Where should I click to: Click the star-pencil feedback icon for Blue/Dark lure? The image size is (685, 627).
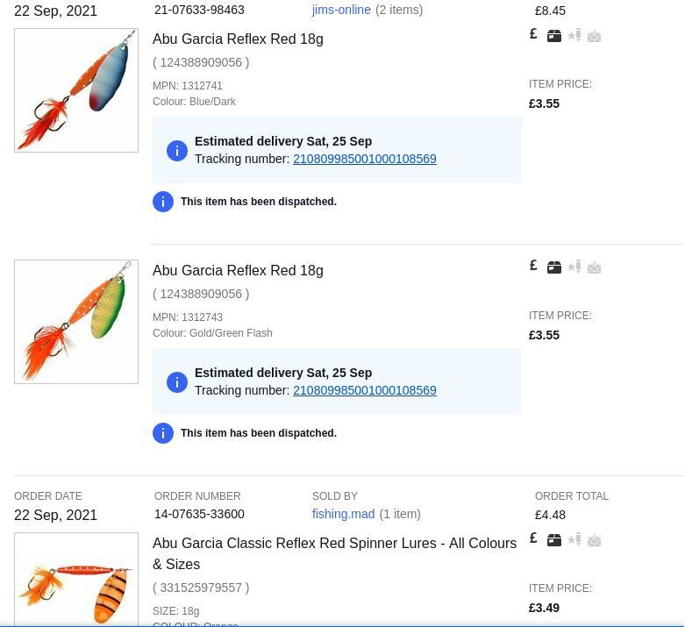574,36
